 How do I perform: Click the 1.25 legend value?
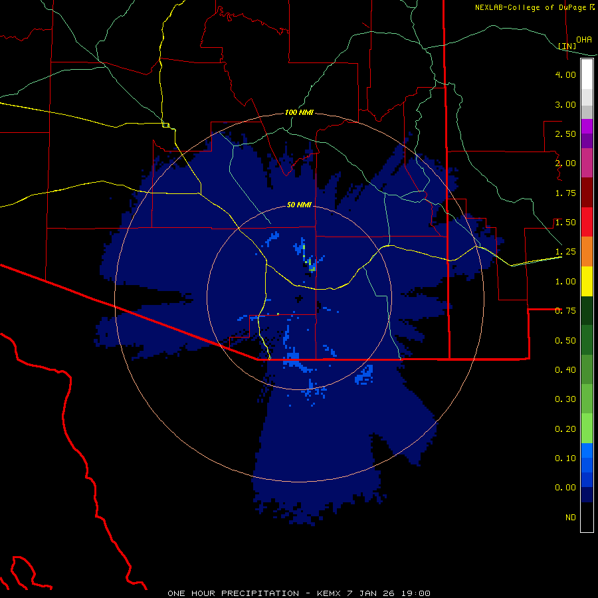(565, 252)
